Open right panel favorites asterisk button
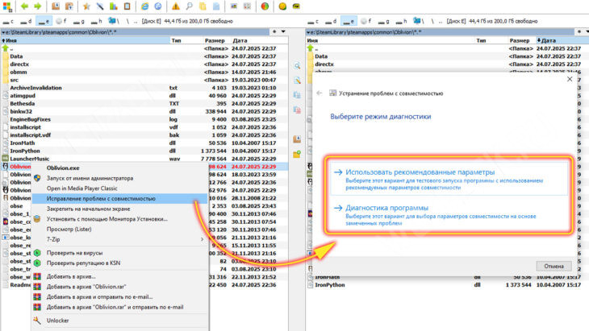 tap(579, 32)
